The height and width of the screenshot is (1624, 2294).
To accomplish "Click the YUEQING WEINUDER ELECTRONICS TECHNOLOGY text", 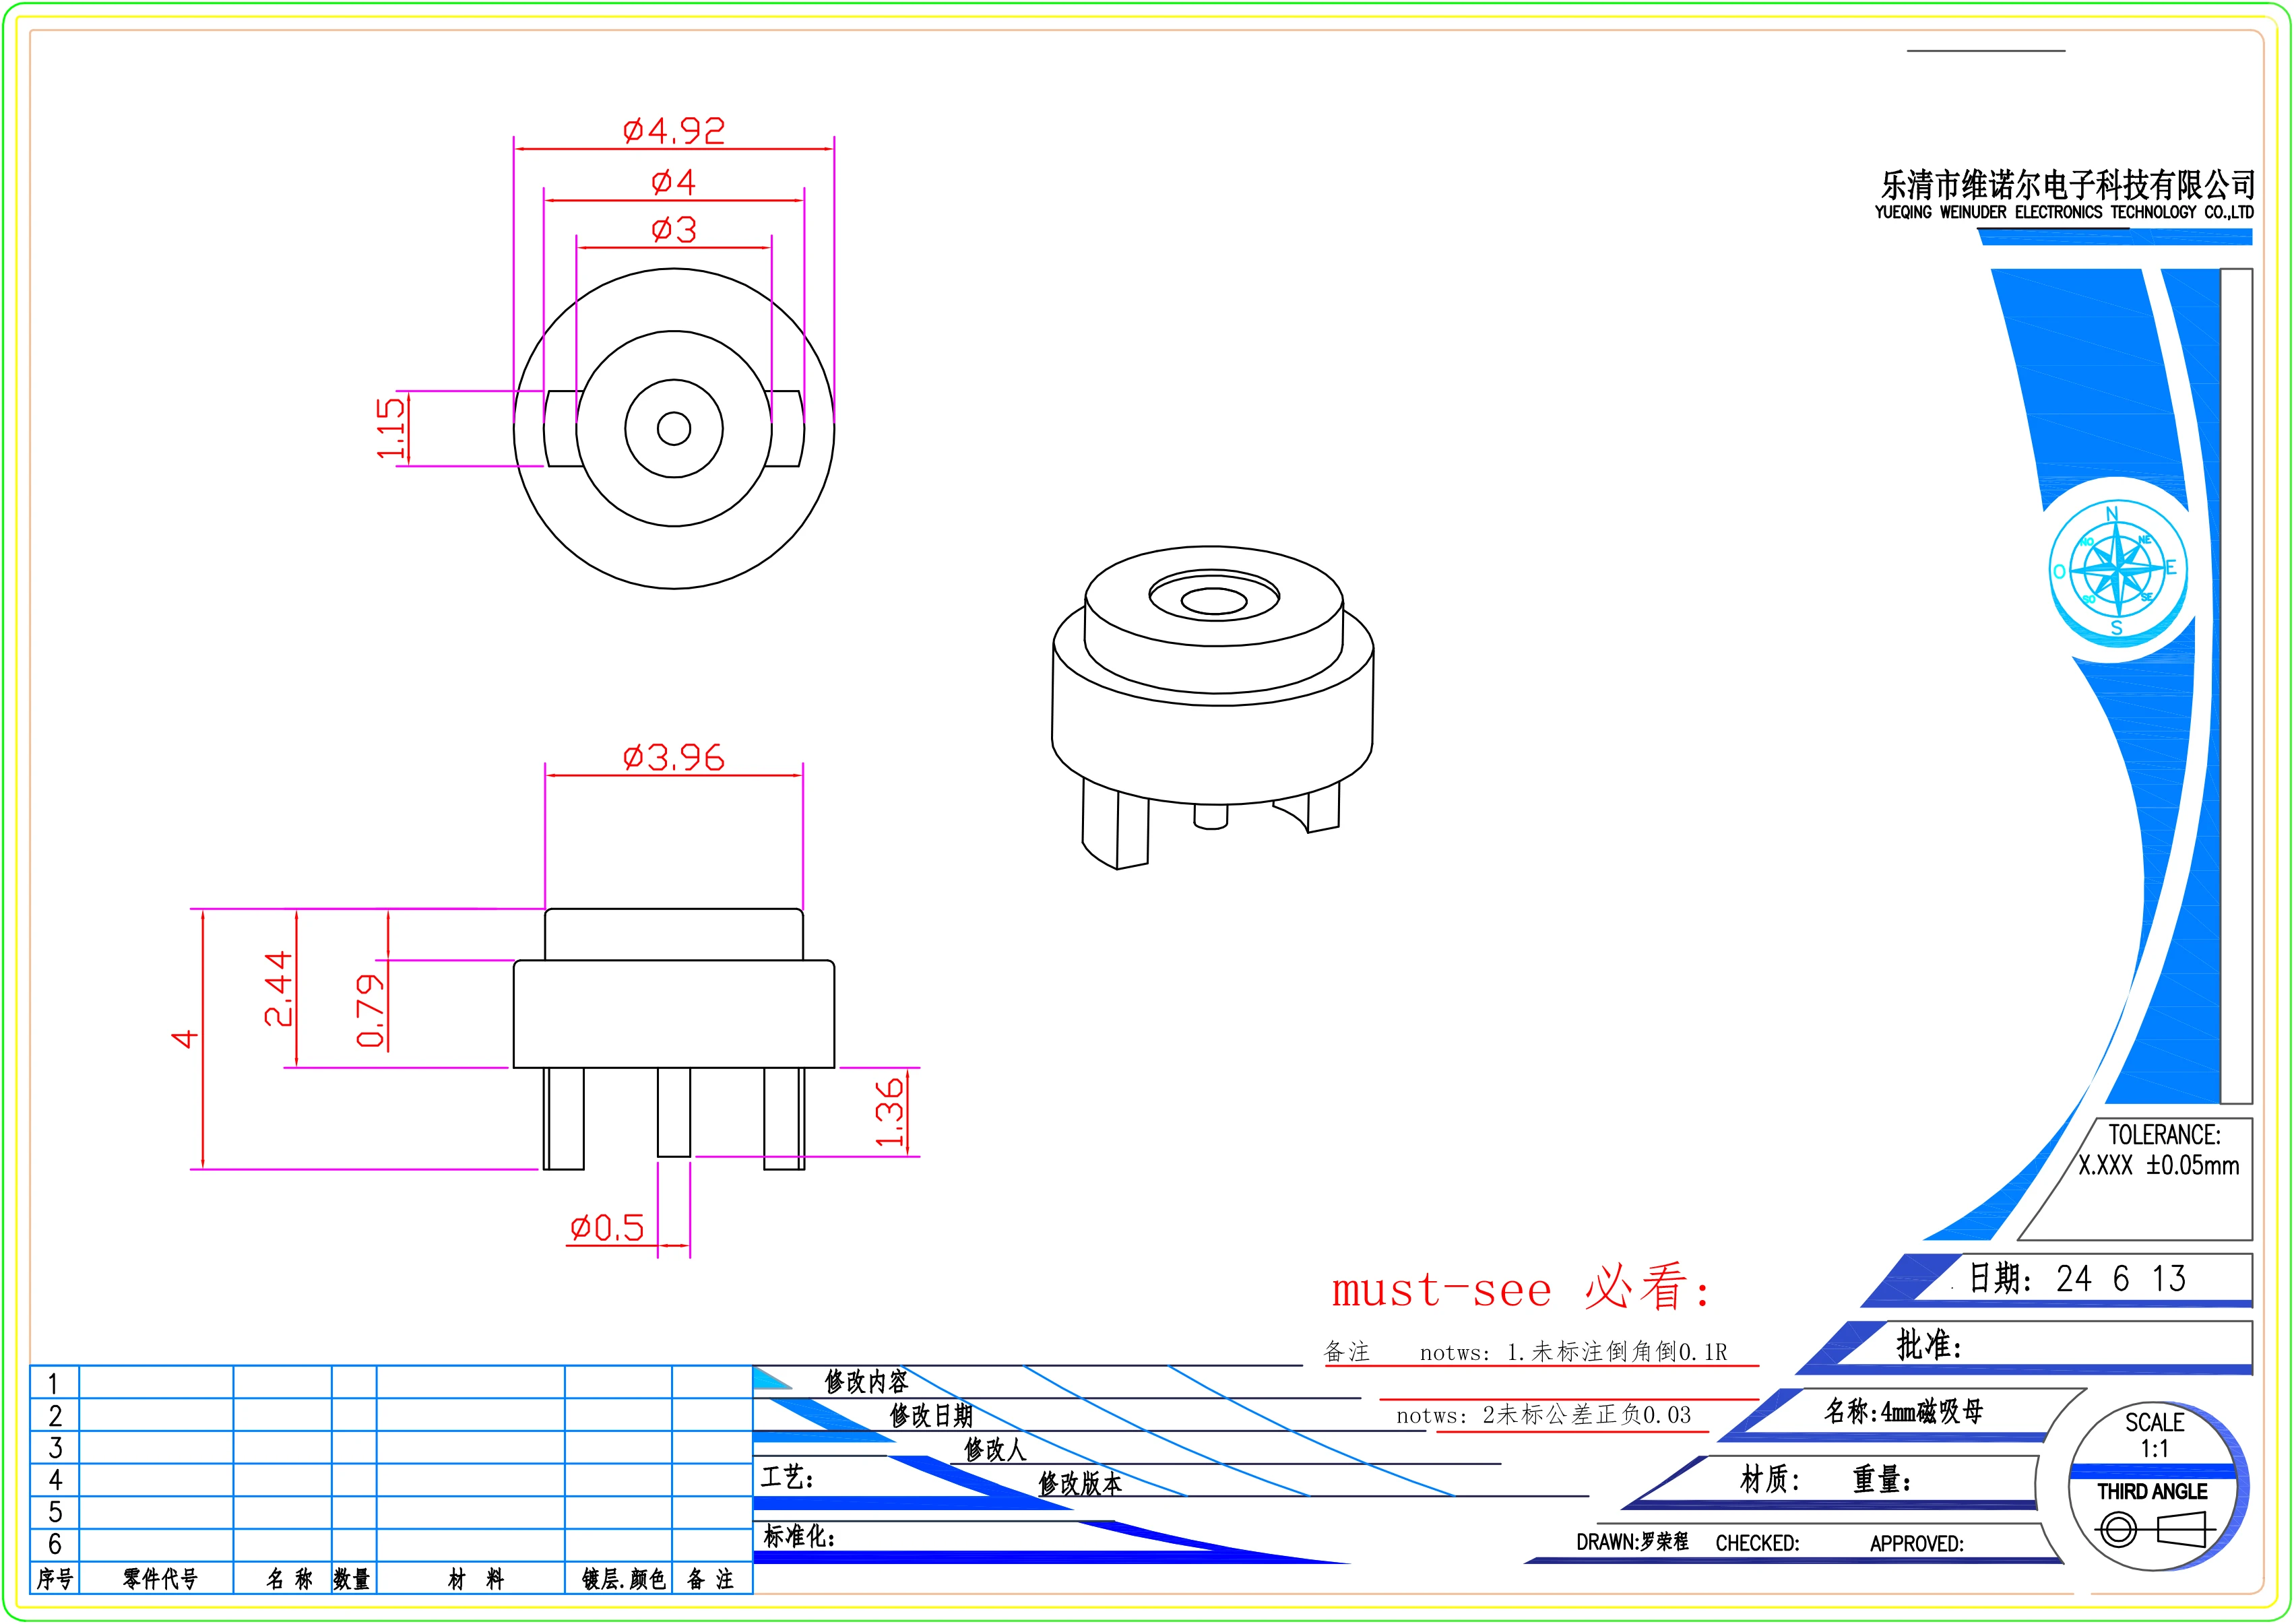I will point(2064,212).
